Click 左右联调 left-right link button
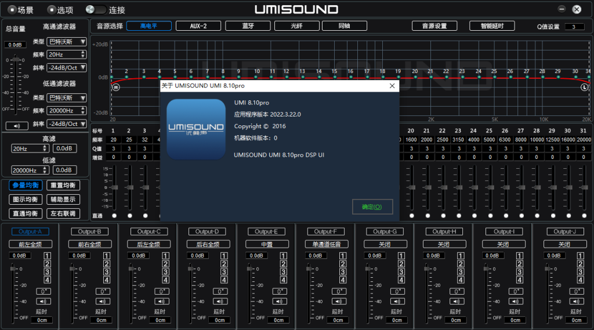 [x=63, y=213]
